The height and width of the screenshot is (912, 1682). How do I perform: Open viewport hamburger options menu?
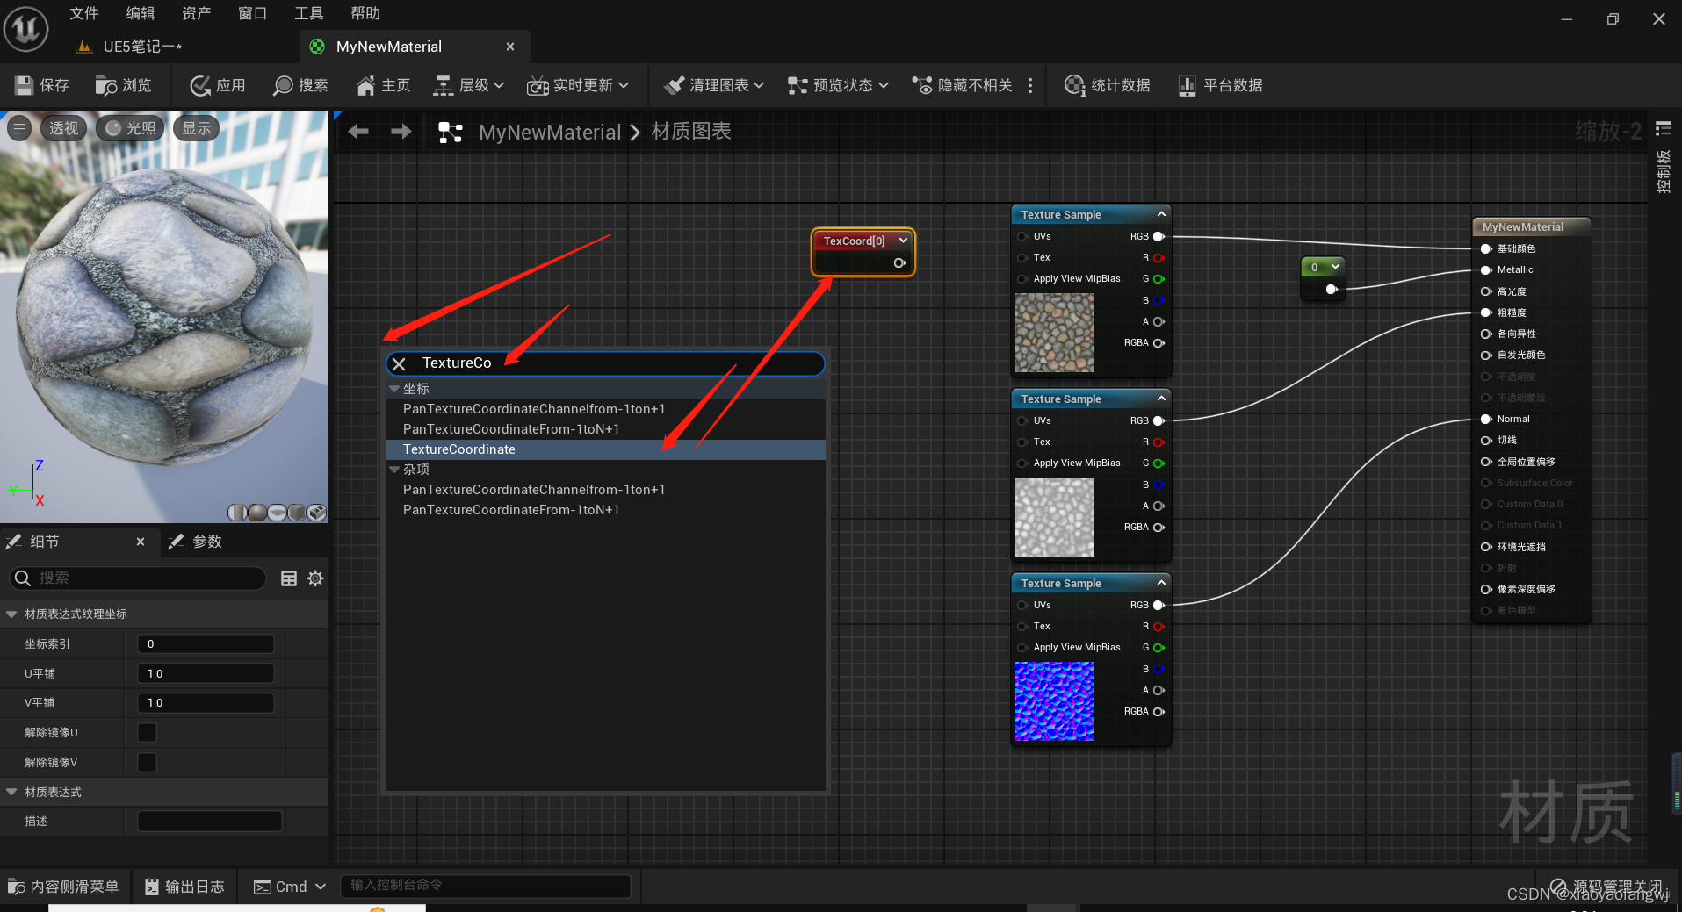pos(19,128)
